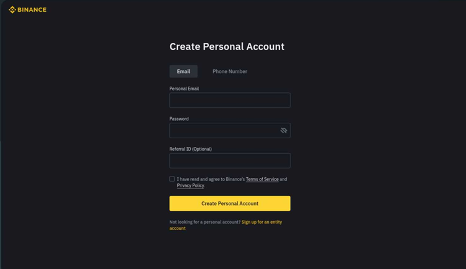This screenshot has width=466, height=269.
Task: Open Sign up for an entity link
Action: (x=262, y=222)
